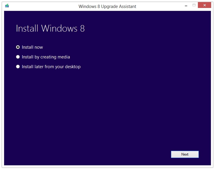Click the word "media" in the second option
This screenshot has width=215, height=170.
(64, 57)
